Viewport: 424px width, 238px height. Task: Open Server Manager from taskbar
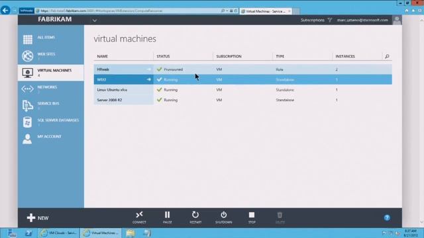pyautogui.click(x=12, y=233)
